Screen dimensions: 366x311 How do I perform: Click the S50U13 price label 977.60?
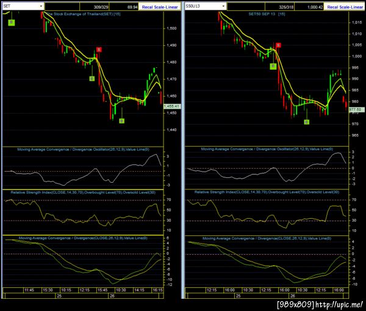[x=356, y=109]
